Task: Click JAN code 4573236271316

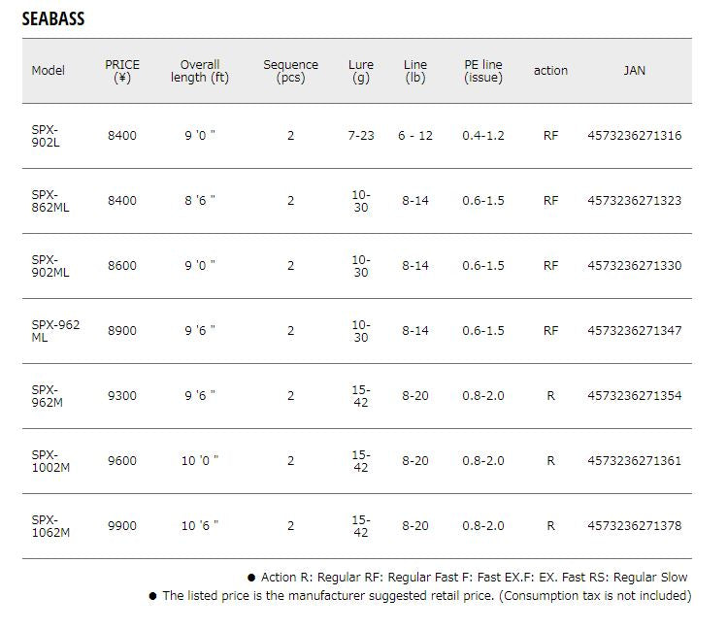Action: [634, 136]
